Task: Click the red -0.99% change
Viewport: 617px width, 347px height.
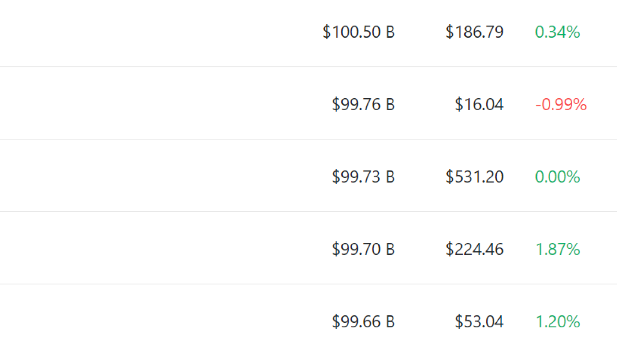Action: [561, 104]
